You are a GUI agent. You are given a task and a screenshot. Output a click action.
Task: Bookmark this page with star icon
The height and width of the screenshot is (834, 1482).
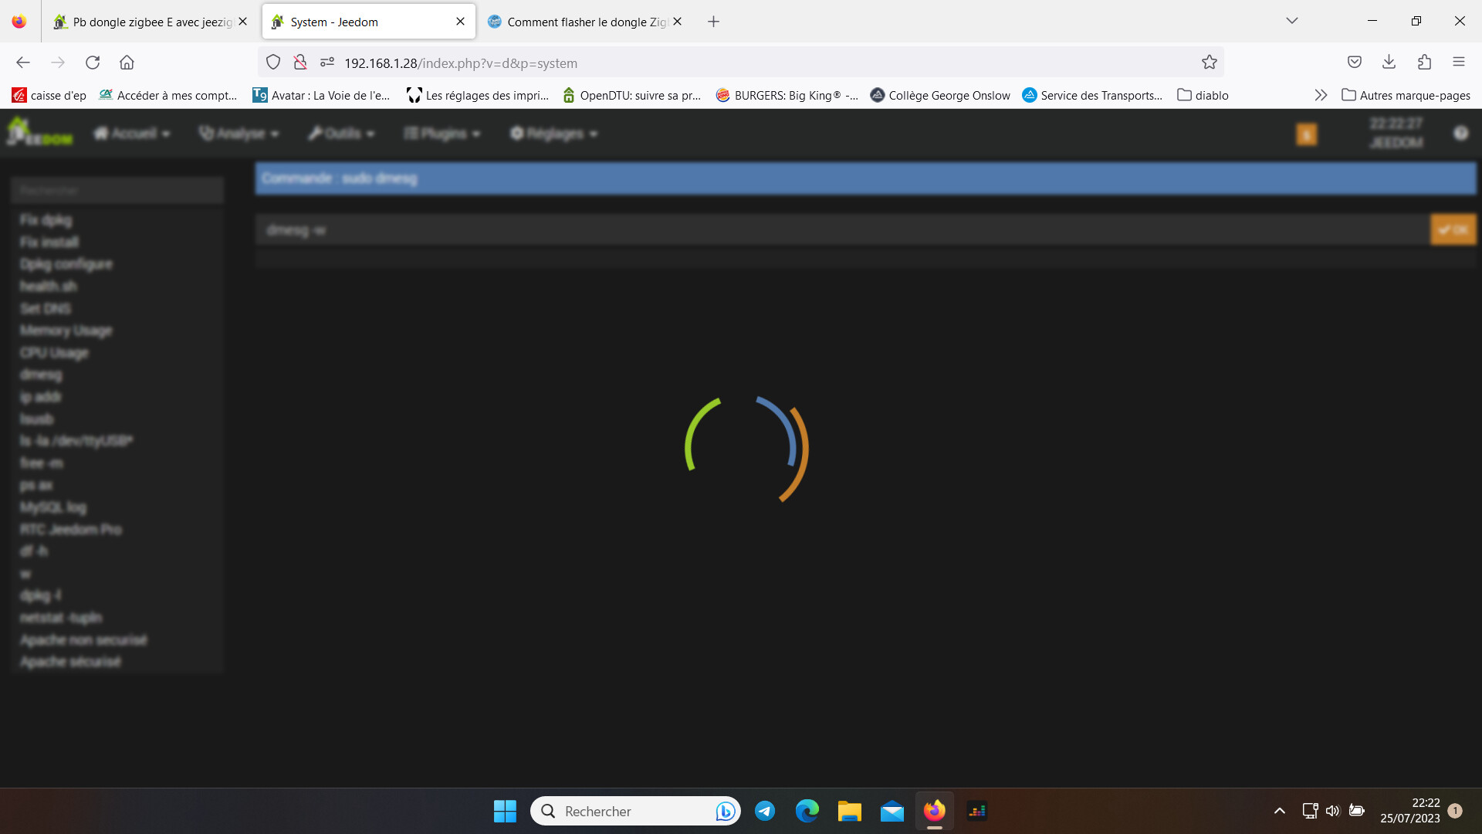pyautogui.click(x=1209, y=63)
